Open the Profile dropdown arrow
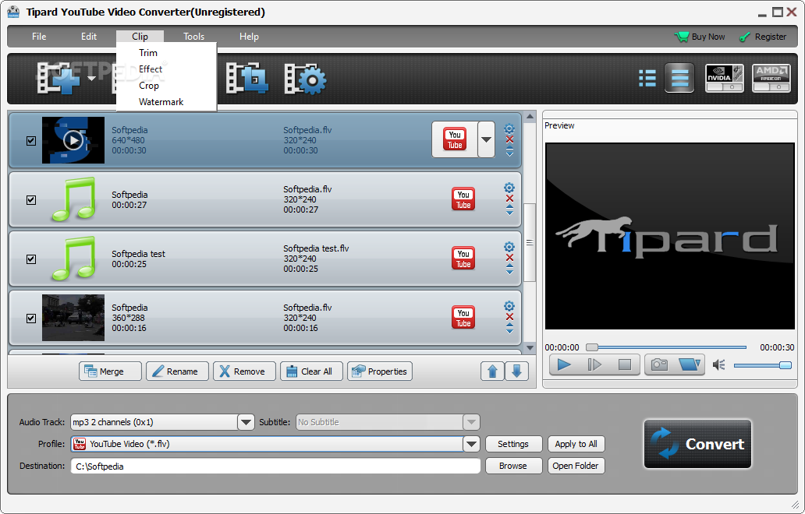This screenshot has height=514, width=805. 471,444
